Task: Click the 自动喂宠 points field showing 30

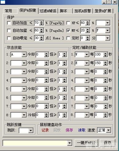Action: click(37, 38)
